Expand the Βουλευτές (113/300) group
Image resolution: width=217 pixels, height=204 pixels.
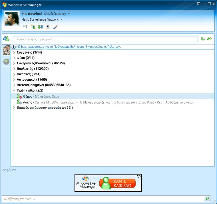click(x=14, y=69)
